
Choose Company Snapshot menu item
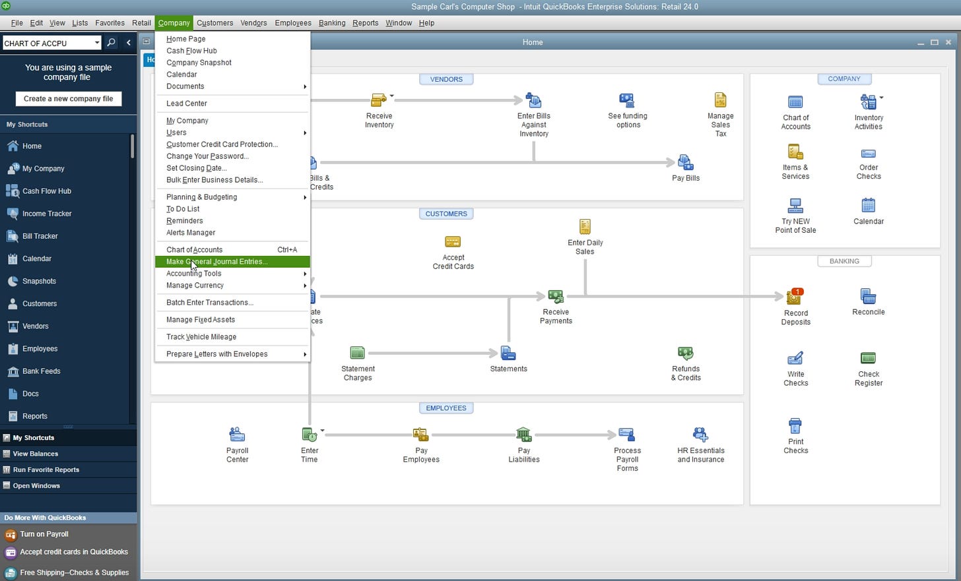point(232,63)
